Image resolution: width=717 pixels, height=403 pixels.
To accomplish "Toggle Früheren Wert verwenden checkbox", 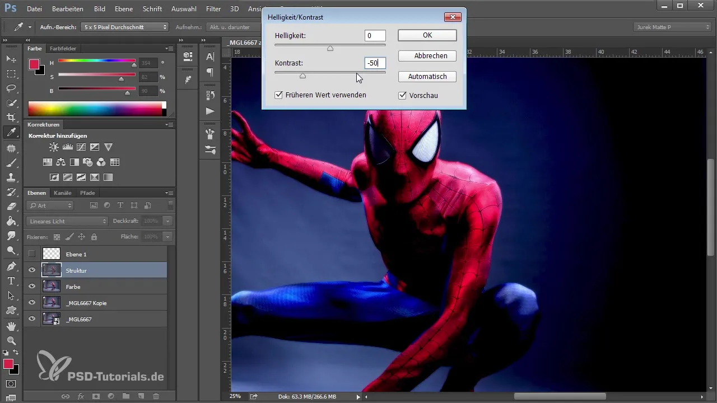I will (278, 95).
